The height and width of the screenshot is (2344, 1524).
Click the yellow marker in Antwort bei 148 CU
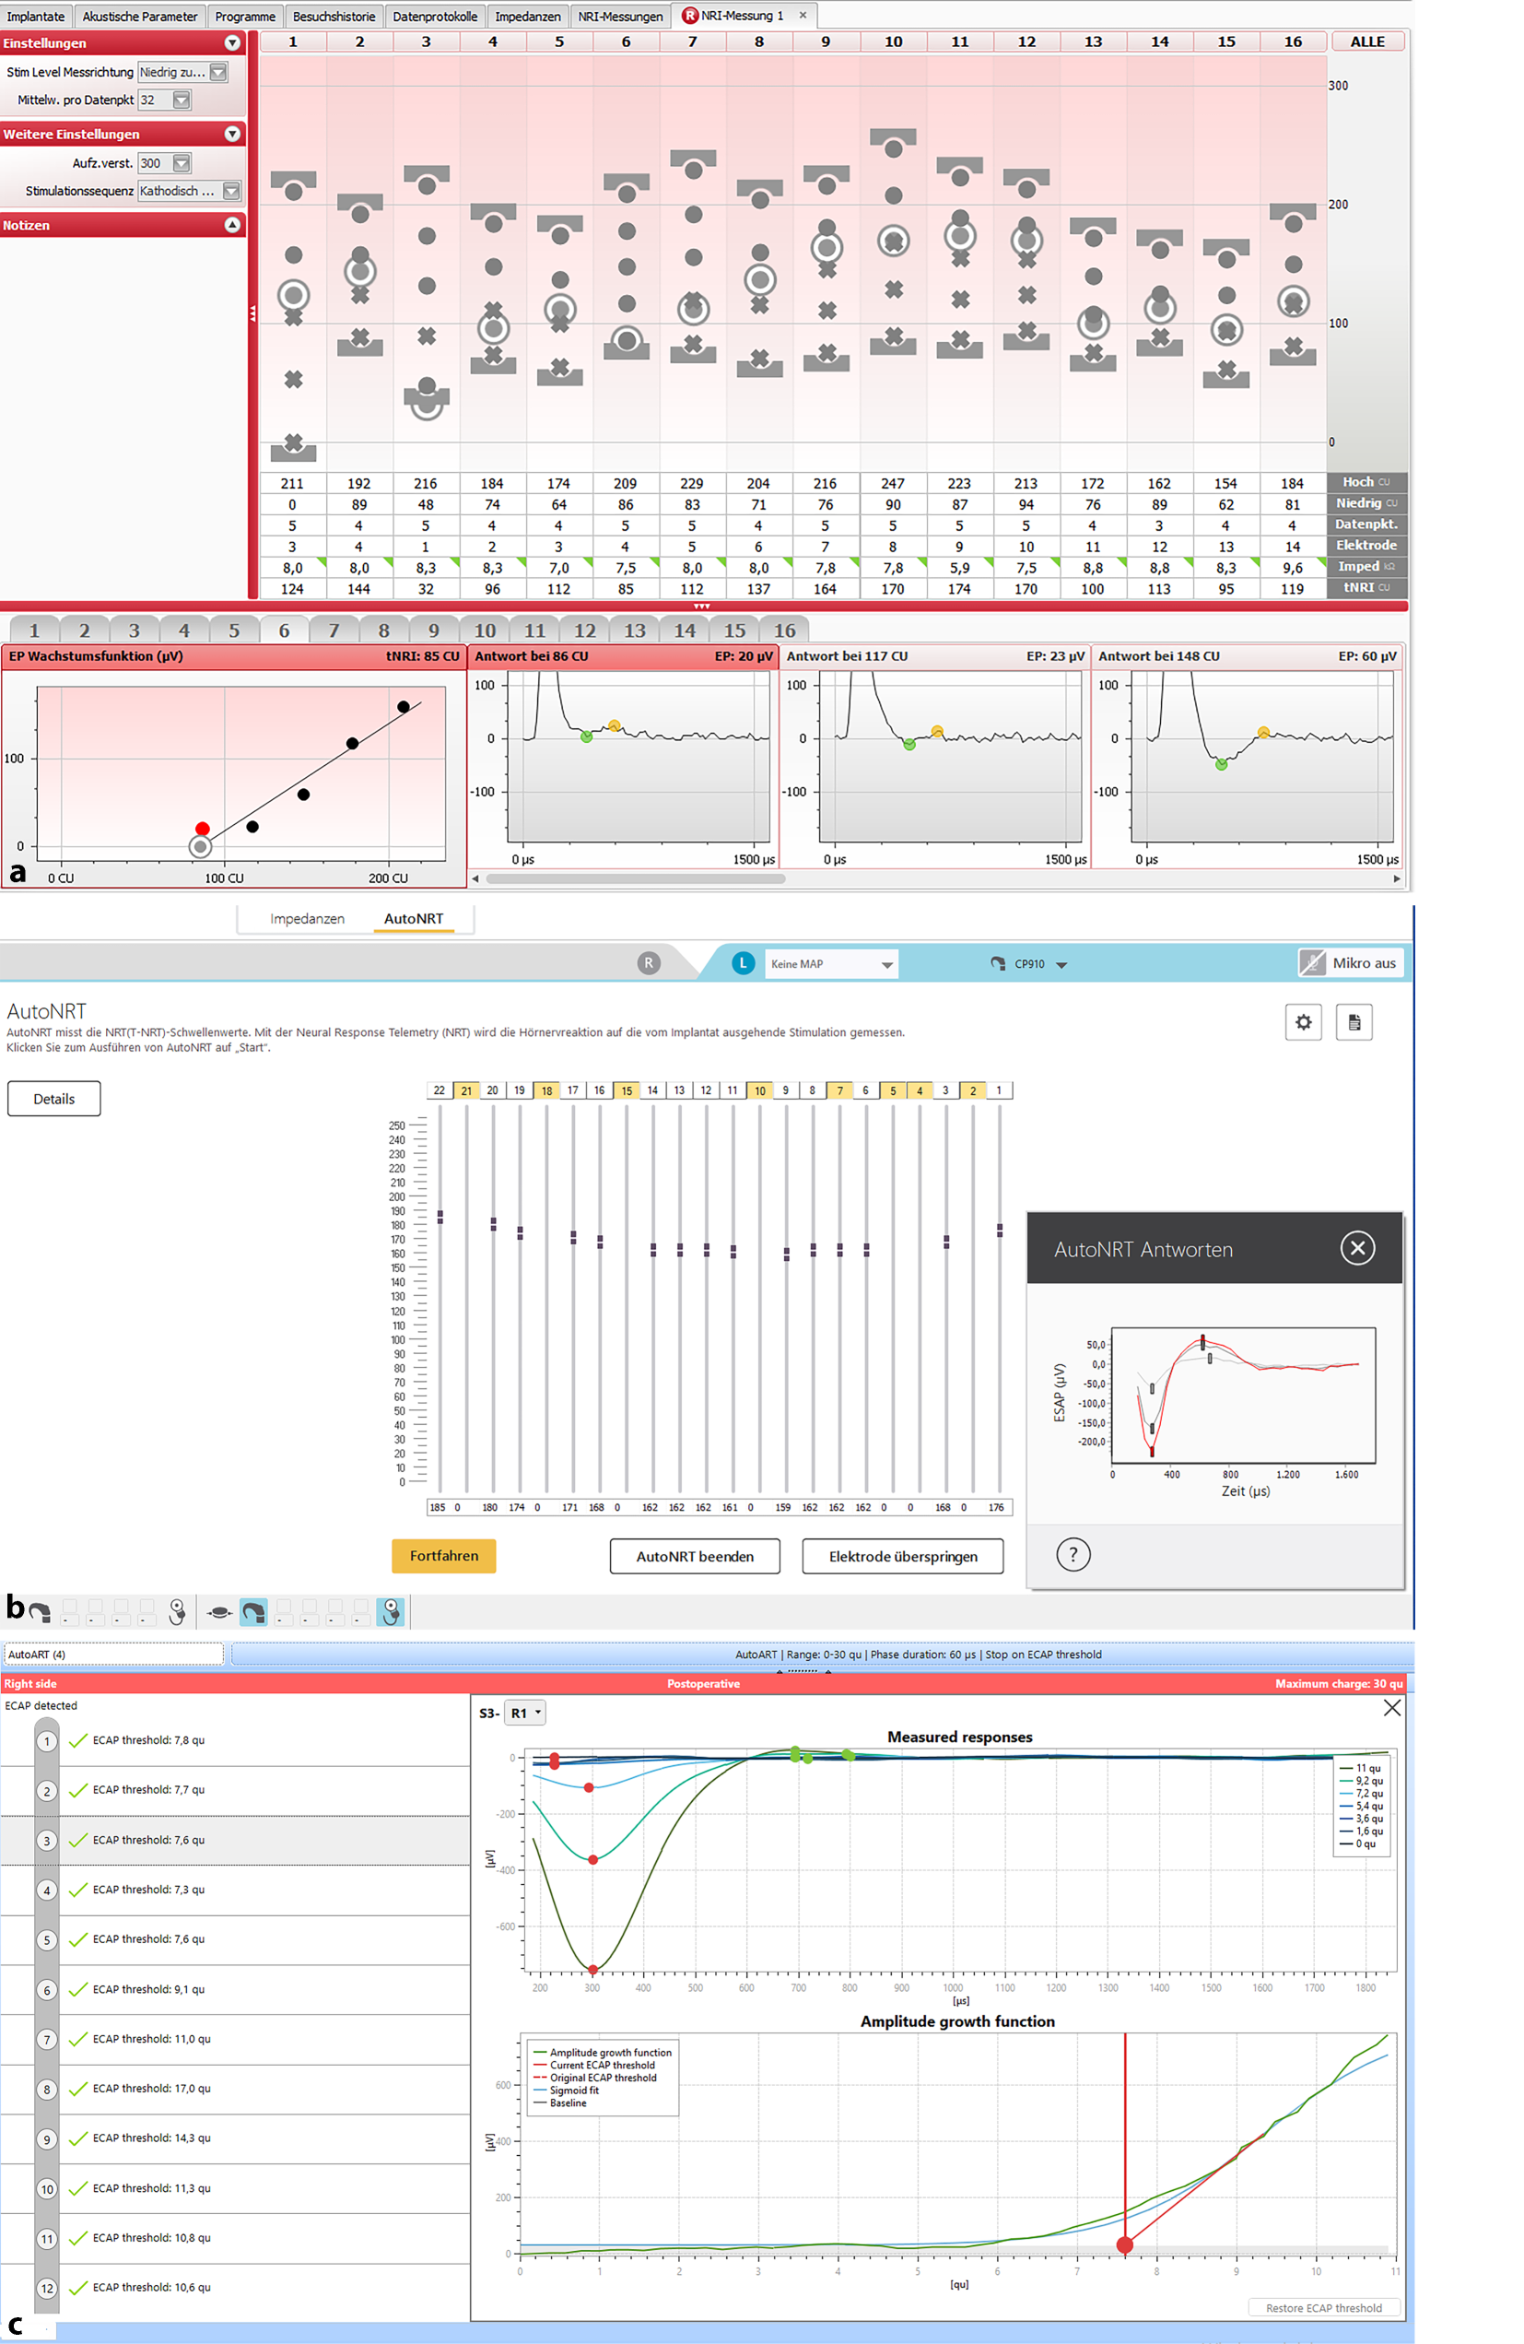(1263, 733)
